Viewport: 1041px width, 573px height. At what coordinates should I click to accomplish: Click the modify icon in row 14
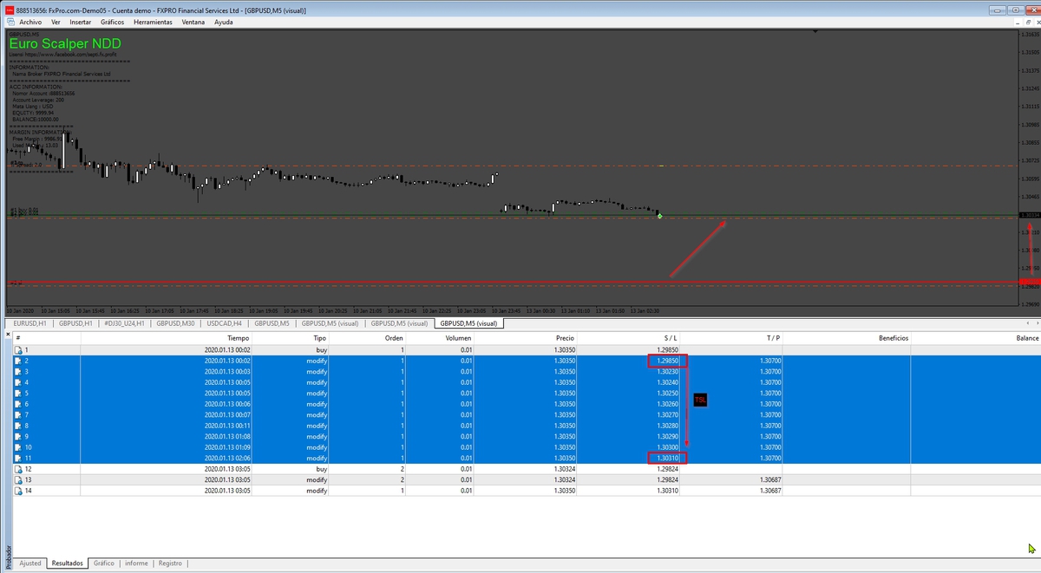point(19,491)
